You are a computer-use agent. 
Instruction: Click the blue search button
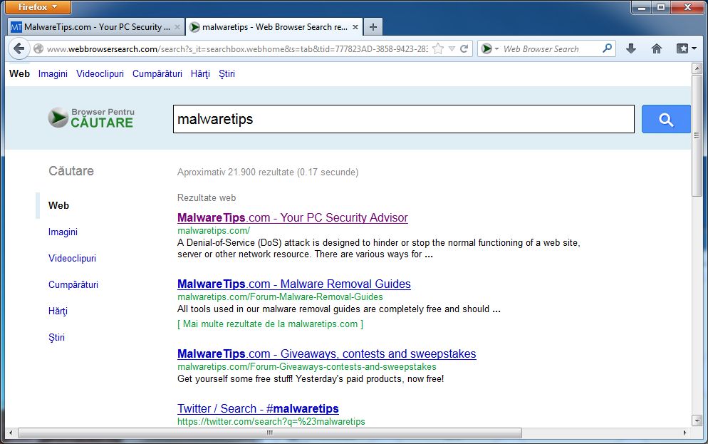(x=666, y=119)
